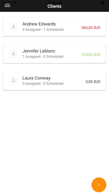
Task: Open the Andrew Edwards client card
Action: [54, 27]
